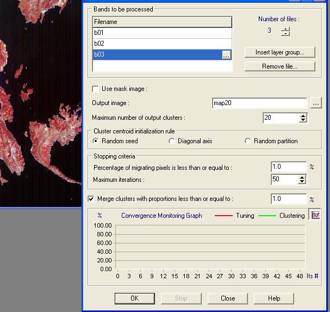Decrease the Maximum iterations value

click(x=302, y=182)
